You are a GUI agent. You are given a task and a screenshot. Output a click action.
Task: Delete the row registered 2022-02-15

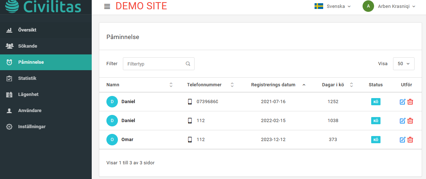(x=410, y=121)
